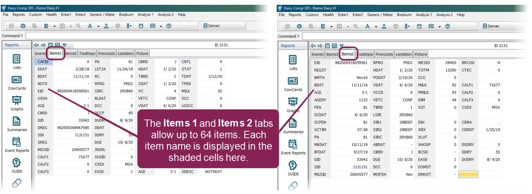
Task: Click EID value 982000418059561 in left window
Action: [73, 91]
